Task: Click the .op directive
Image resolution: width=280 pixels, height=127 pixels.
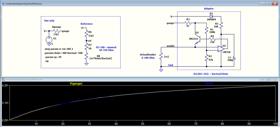Action: 47,61
